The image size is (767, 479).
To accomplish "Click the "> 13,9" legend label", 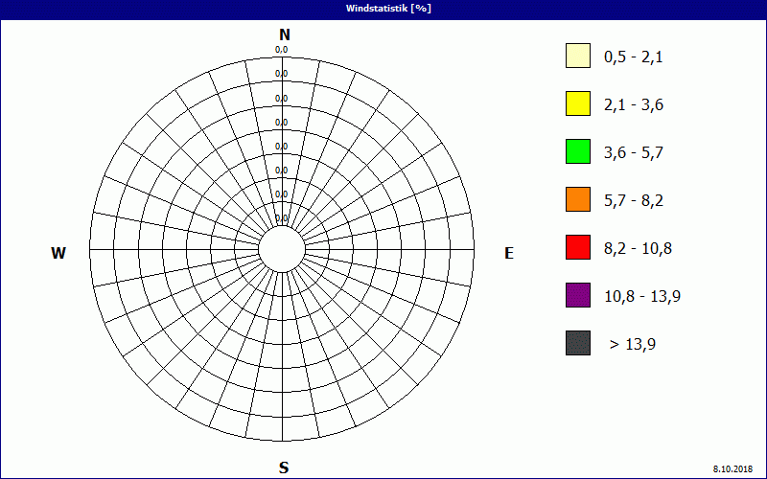I will pyautogui.click(x=633, y=345).
